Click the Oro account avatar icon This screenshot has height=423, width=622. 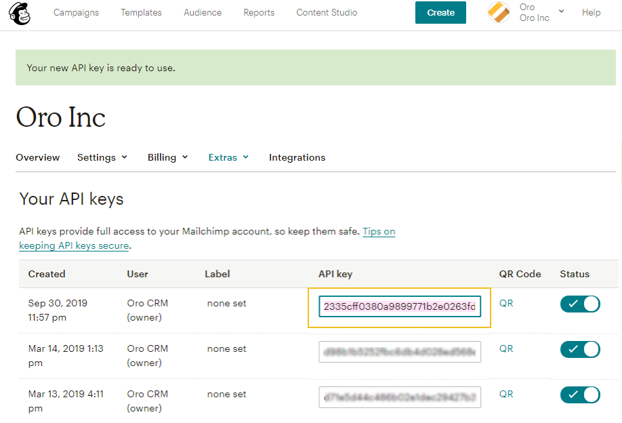tap(499, 13)
